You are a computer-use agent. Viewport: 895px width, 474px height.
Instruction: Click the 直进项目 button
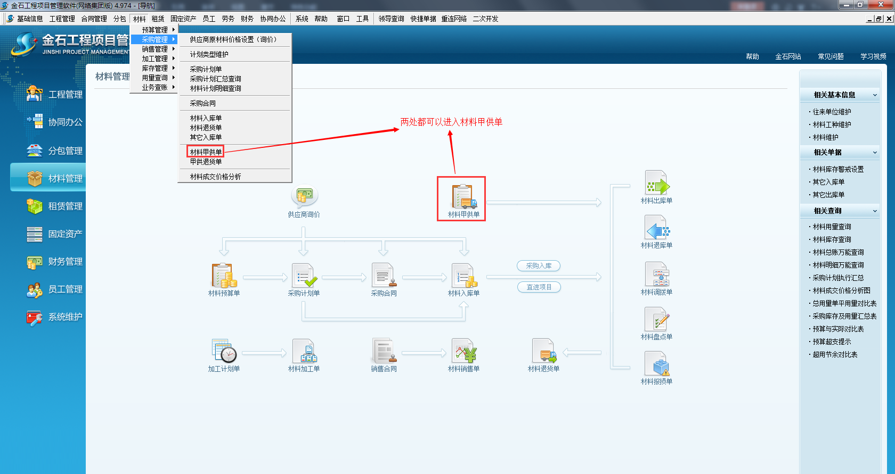pyautogui.click(x=539, y=287)
